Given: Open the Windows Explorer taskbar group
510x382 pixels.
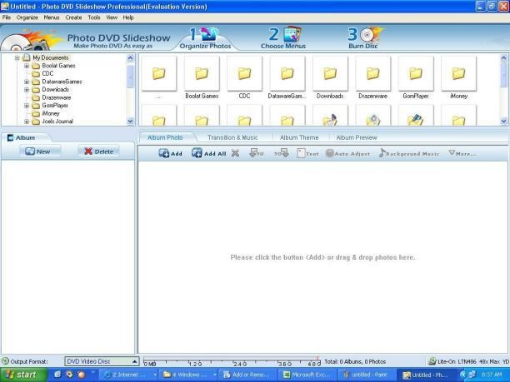Looking at the screenshot, I should 188,375.
